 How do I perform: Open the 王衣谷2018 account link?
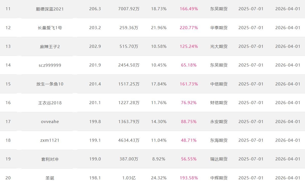50,103
